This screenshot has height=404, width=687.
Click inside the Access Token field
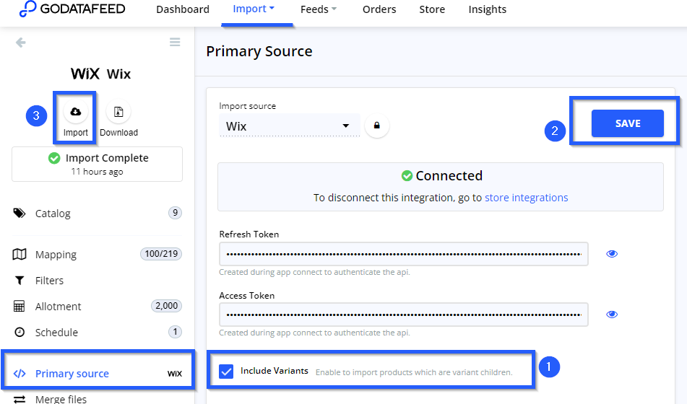coord(404,315)
